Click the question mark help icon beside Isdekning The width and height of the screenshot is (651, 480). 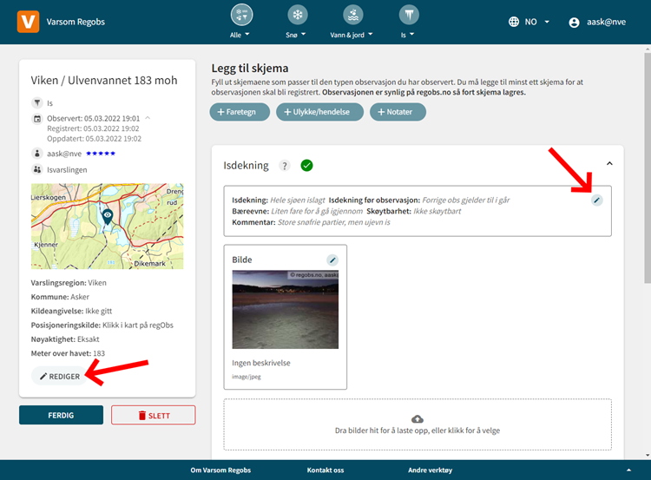(x=286, y=166)
